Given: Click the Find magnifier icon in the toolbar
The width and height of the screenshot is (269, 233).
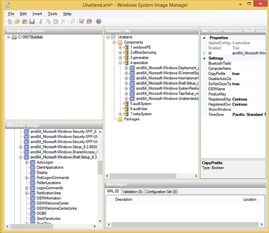Looking at the screenshot, I should point(72,22).
